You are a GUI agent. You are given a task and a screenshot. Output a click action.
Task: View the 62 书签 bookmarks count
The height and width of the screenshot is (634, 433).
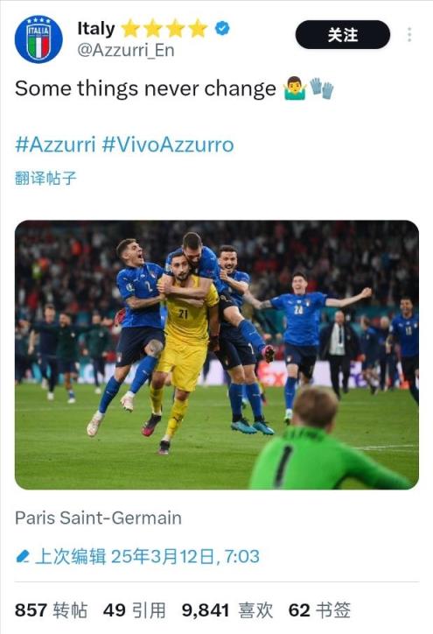pos(319,610)
